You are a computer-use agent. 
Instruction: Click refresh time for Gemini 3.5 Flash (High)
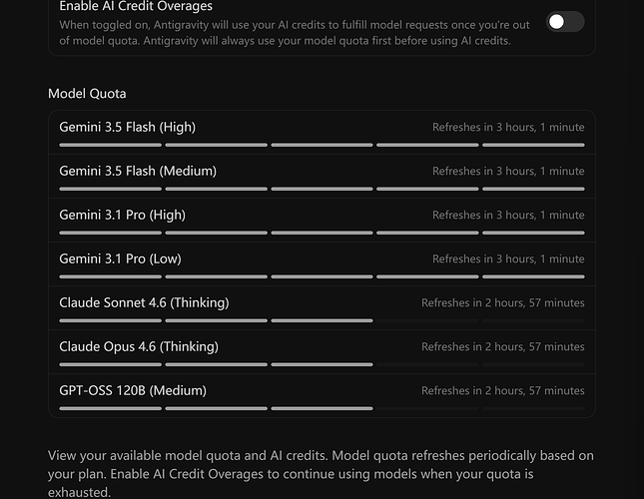[x=508, y=127]
